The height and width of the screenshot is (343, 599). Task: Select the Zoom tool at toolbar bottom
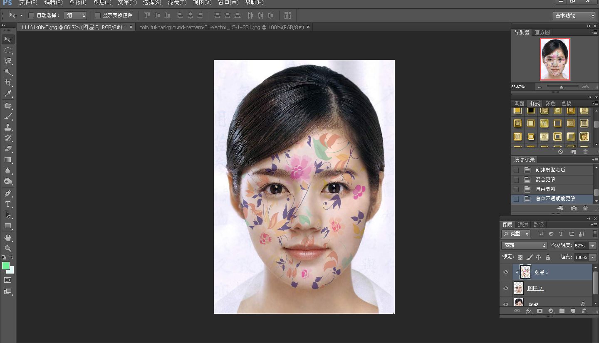(8, 249)
